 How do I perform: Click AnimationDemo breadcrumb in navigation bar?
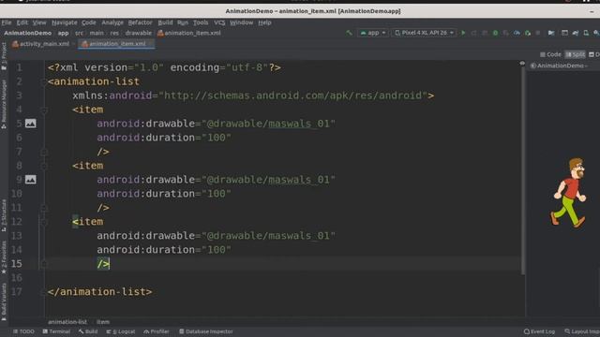click(27, 34)
